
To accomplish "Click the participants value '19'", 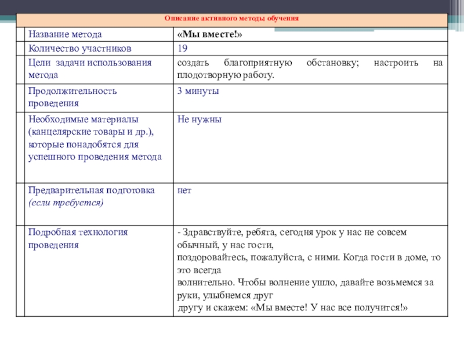I will (182, 48).
